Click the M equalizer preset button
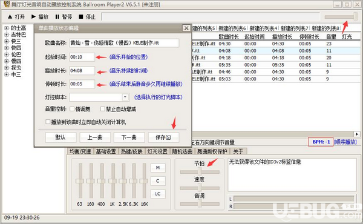Image resolution: width=363 pixels, height=224 pixels. 158,168
